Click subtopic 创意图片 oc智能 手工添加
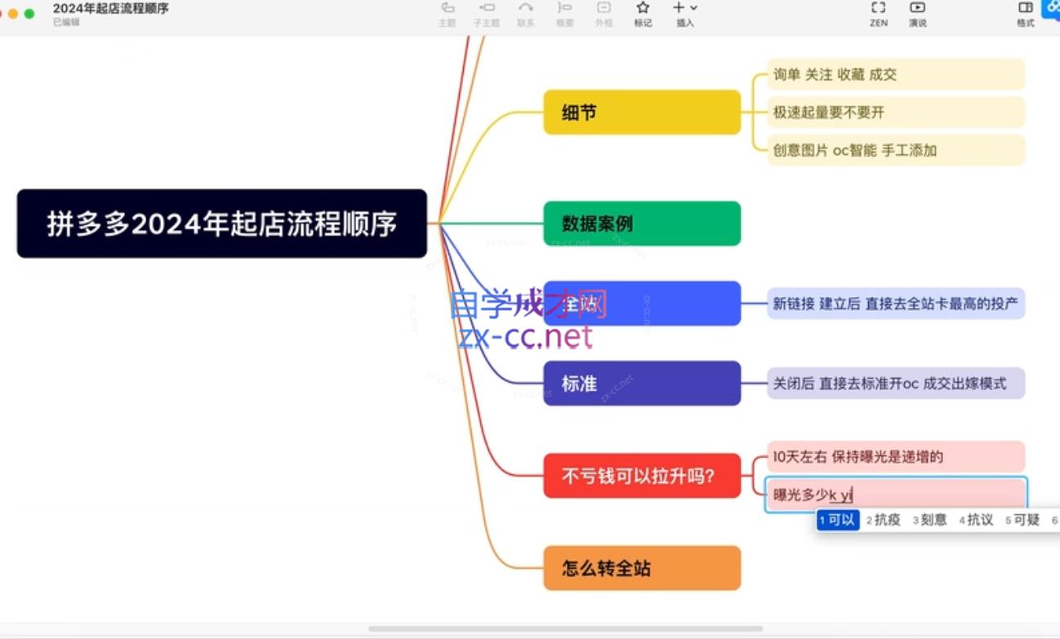This screenshot has height=639, width=1060. coord(896,150)
